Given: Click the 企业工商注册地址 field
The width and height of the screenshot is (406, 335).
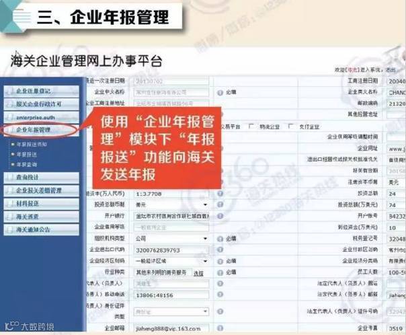Looking at the screenshot, I should click(171, 104).
